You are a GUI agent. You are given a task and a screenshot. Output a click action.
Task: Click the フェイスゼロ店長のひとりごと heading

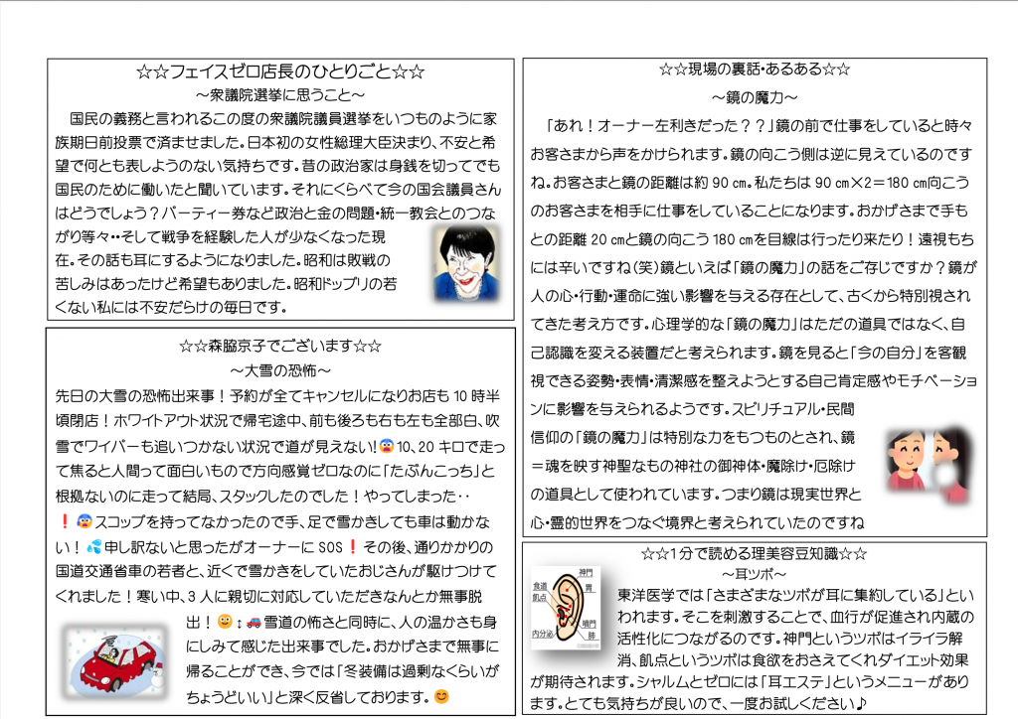(x=281, y=72)
